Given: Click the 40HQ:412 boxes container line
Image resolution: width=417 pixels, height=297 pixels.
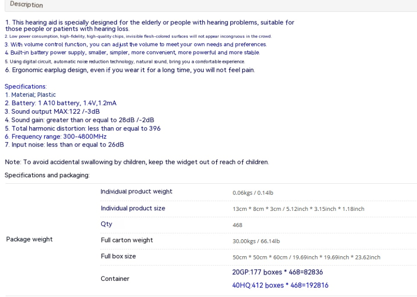Looking at the screenshot, I should [280, 285].
